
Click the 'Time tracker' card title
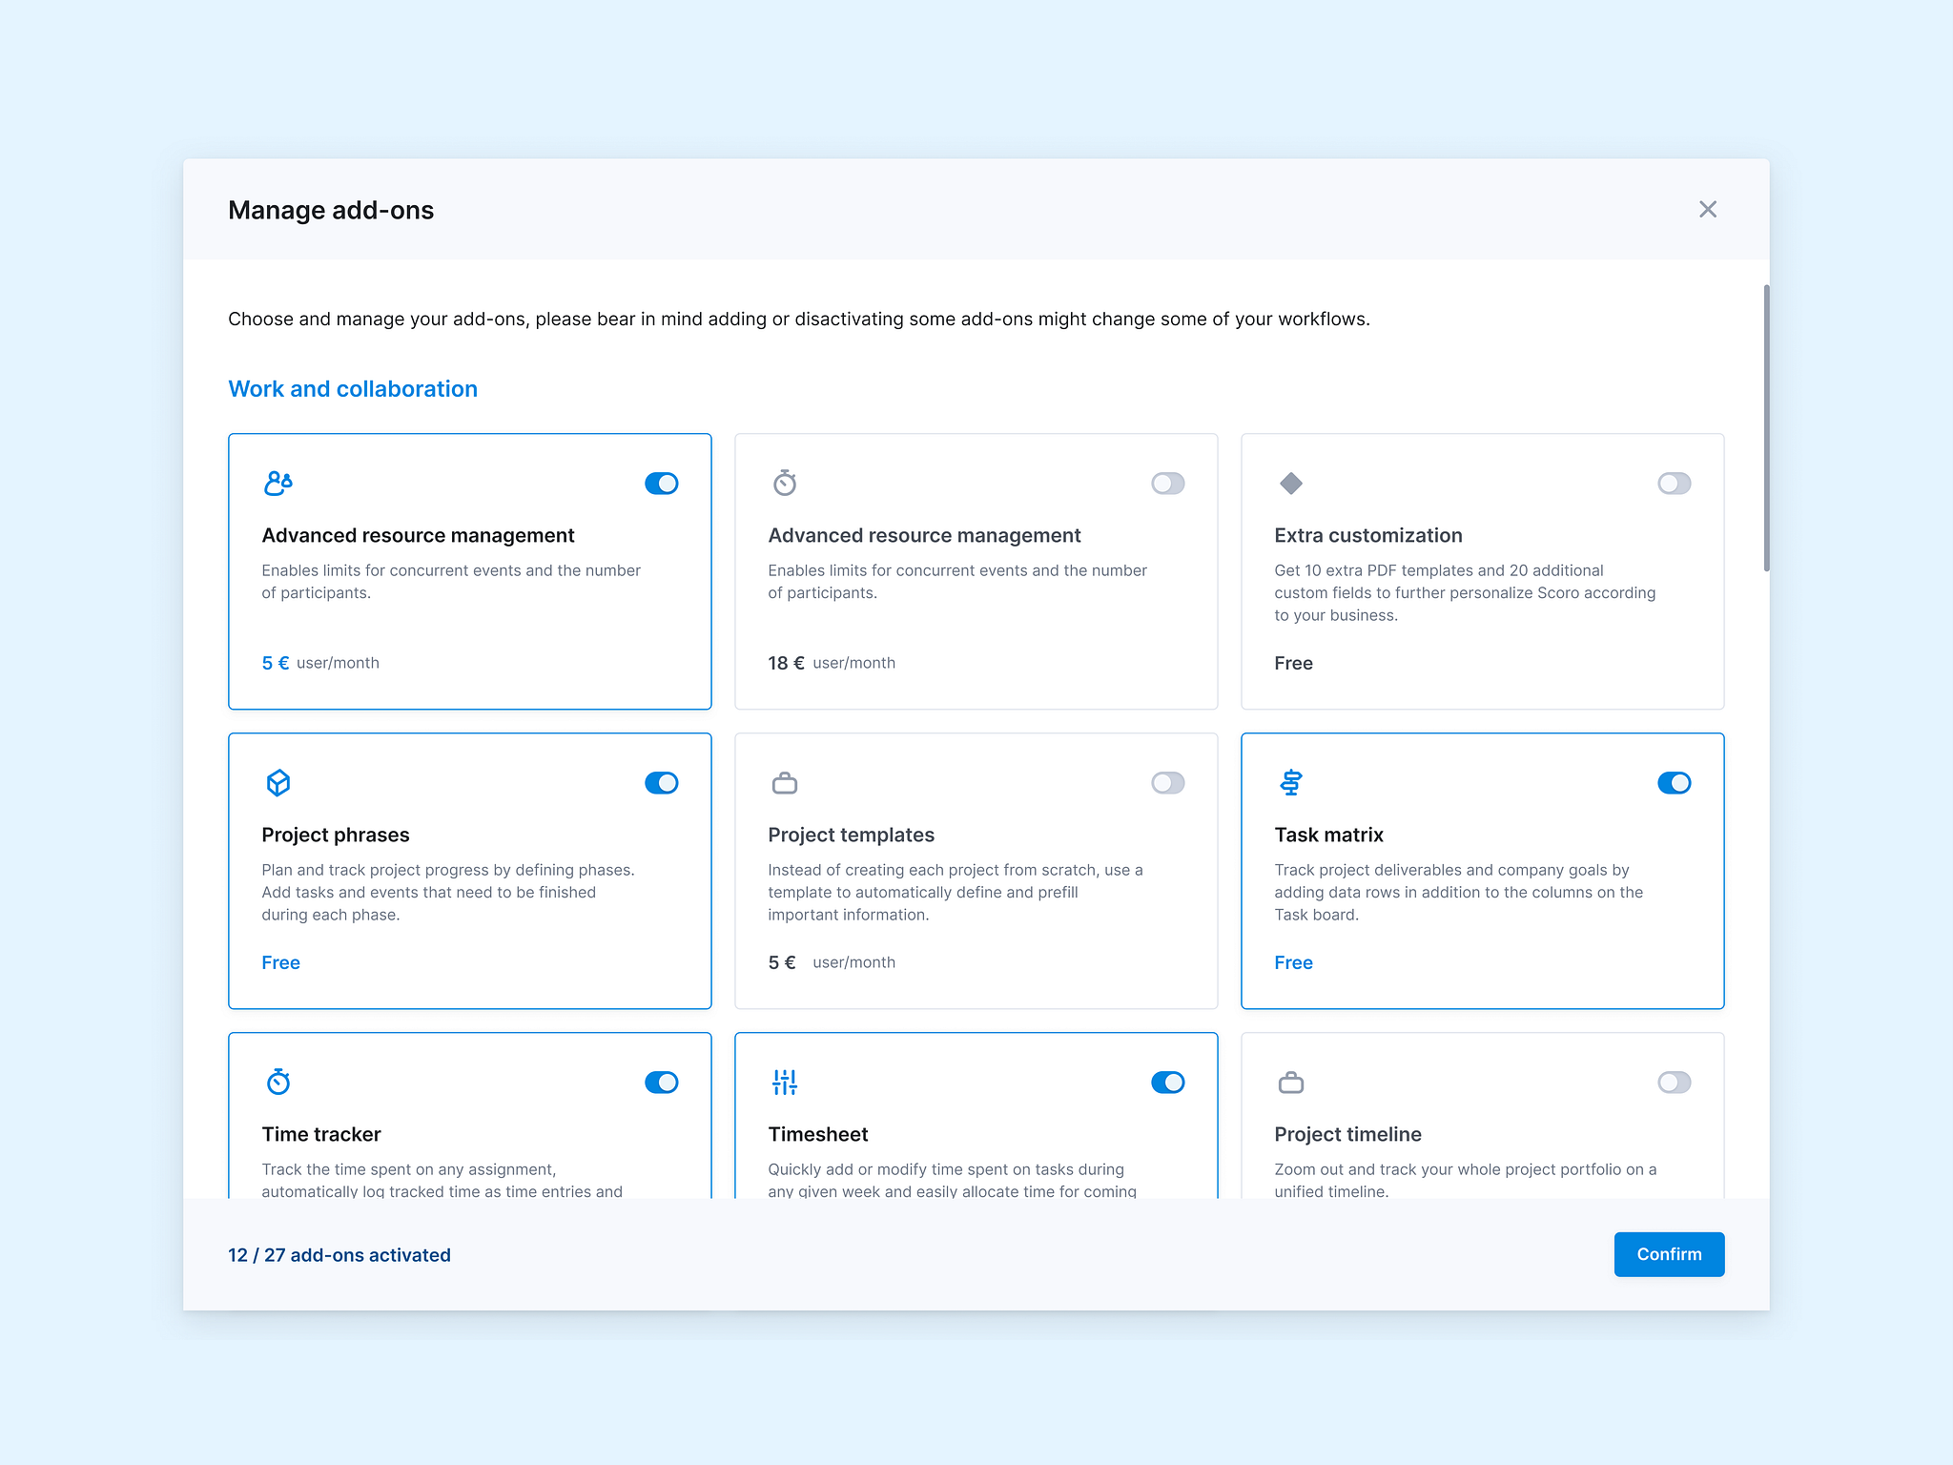(321, 1135)
